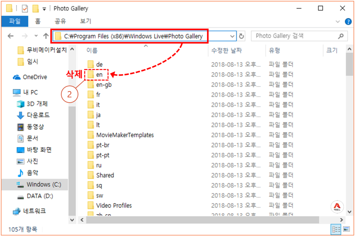Switch to the 홈 ribbon tab

(x=37, y=21)
